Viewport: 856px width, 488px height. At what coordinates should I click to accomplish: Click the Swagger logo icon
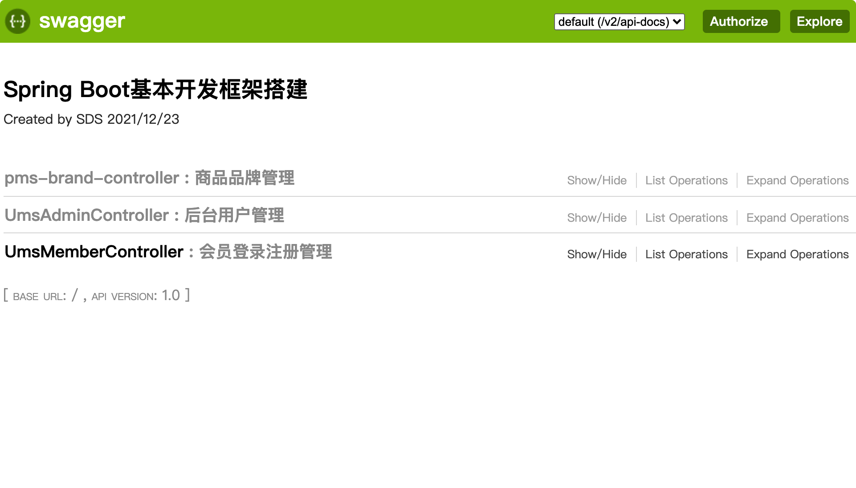pos(18,21)
